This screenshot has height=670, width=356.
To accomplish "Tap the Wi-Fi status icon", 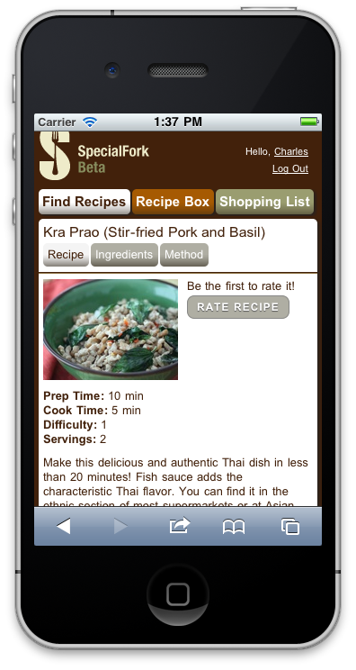I will [90, 122].
